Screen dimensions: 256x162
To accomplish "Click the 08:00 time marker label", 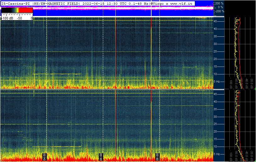I will [x=157, y=157].
